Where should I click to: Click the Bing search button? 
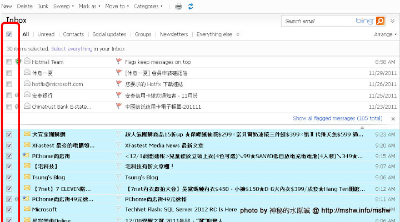pos(380,21)
